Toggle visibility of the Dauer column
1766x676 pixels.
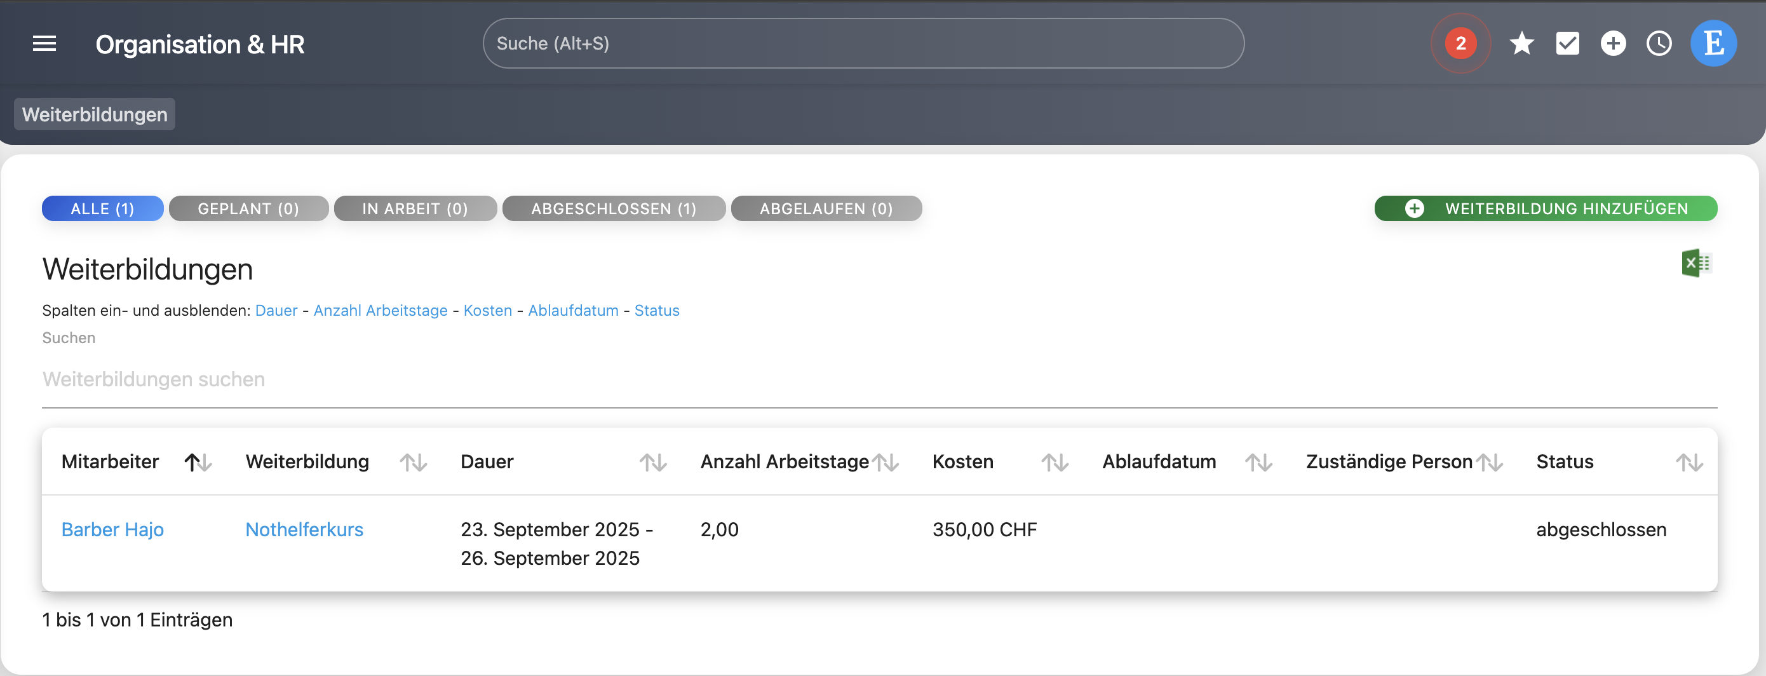[276, 311]
